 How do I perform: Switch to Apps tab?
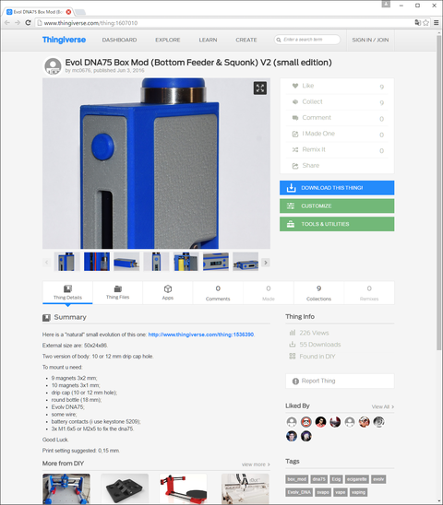click(x=168, y=292)
